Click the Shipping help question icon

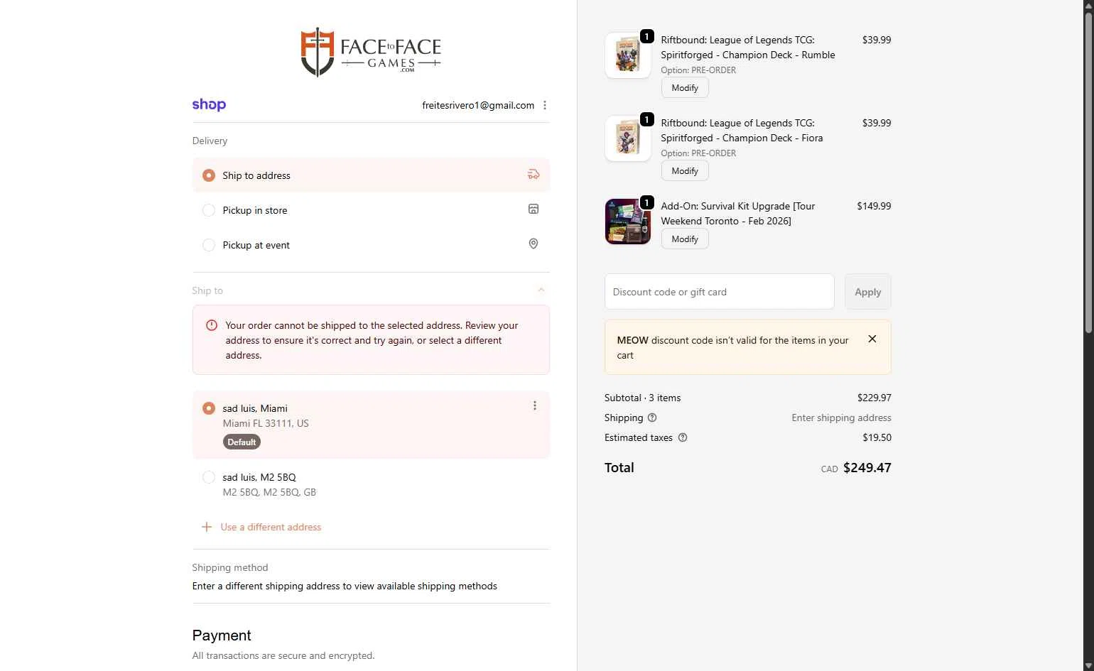pyautogui.click(x=652, y=418)
